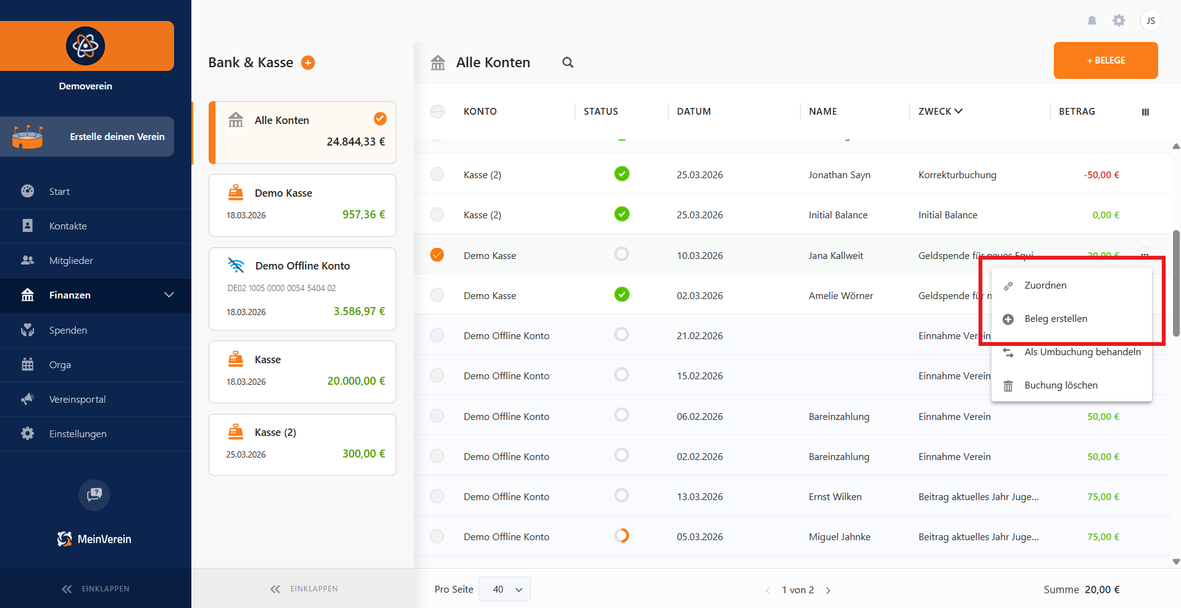The height and width of the screenshot is (608, 1181).
Task: Sort by the ZWECK column chevron
Action: [958, 112]
